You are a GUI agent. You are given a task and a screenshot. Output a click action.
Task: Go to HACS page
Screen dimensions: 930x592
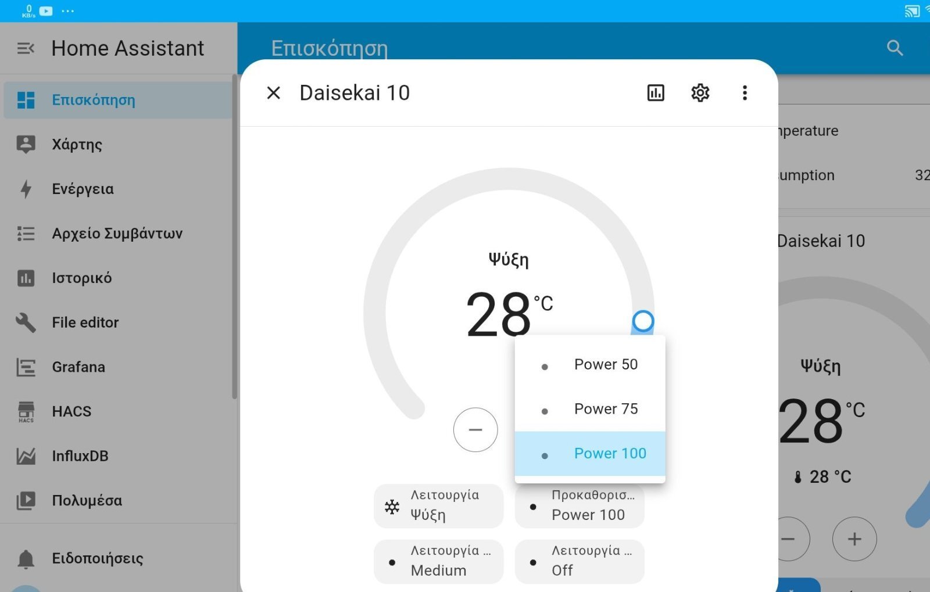[118, 412]
